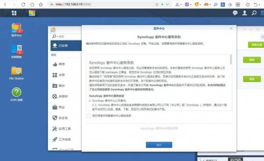Image resolution: width=264 pixels, height=161 pixels.
Task: Click the update all green button
Action: [x=256, y=45]
